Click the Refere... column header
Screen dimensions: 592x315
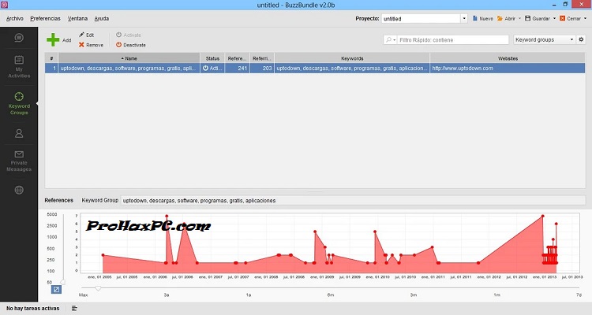(x=237, y=58)
